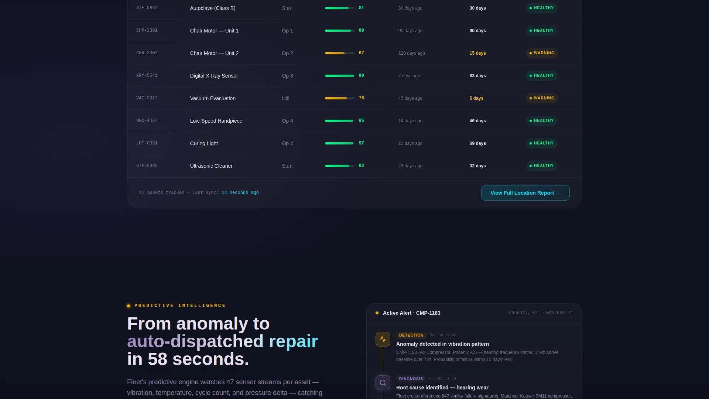The image size is (709, 399).
Task: Click the WARNING badge for Chair Motor Unit 2
Action: tap(542, 53)
